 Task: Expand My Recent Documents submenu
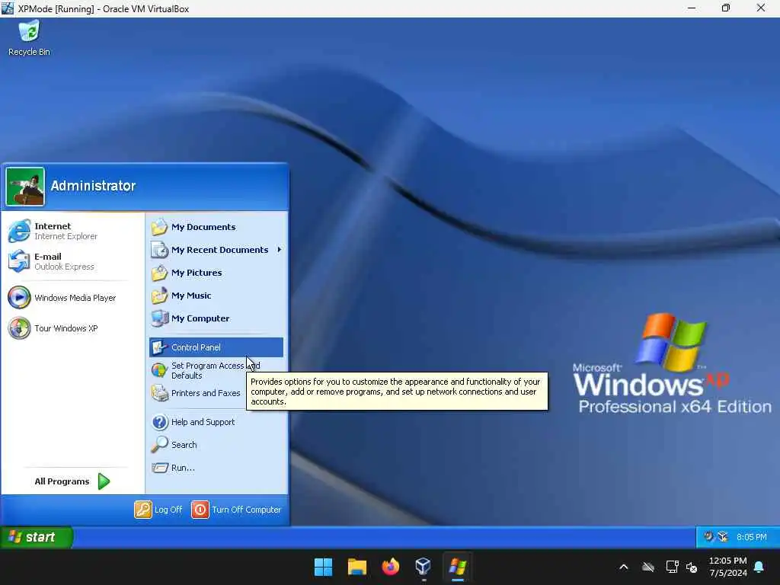click(x=216, y=250)
